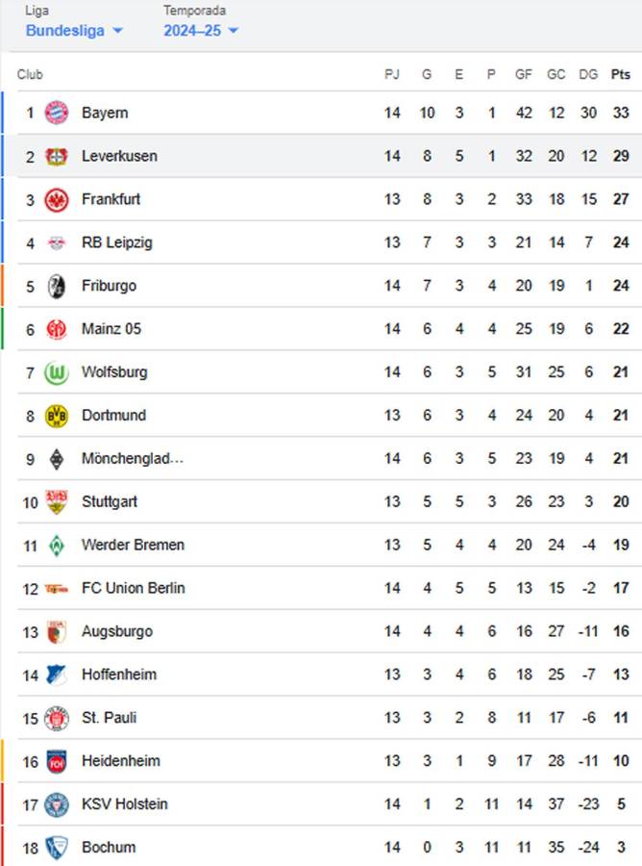Click the Bayern club crest icon

pyautogui.click(x=56, y=113)
